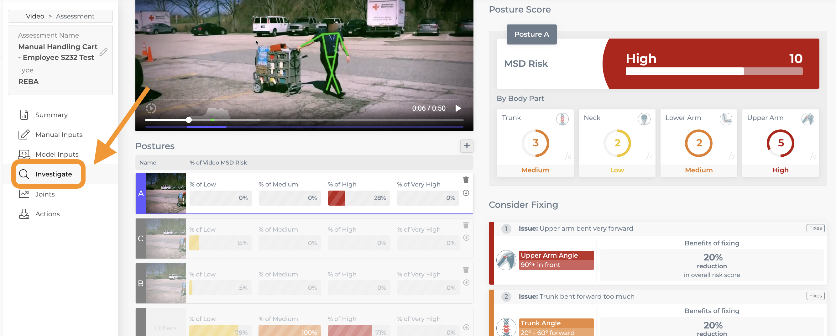Click the Assessment breadcrumb
Screen dimensions: 836x336
[75, 16]
